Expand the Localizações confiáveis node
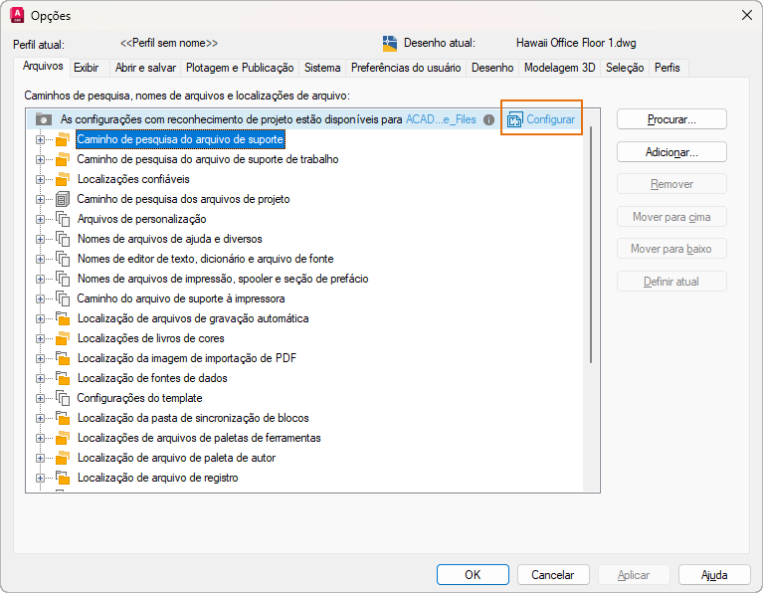This screenshot has height=593, width=763. click(x=41, y=180)
